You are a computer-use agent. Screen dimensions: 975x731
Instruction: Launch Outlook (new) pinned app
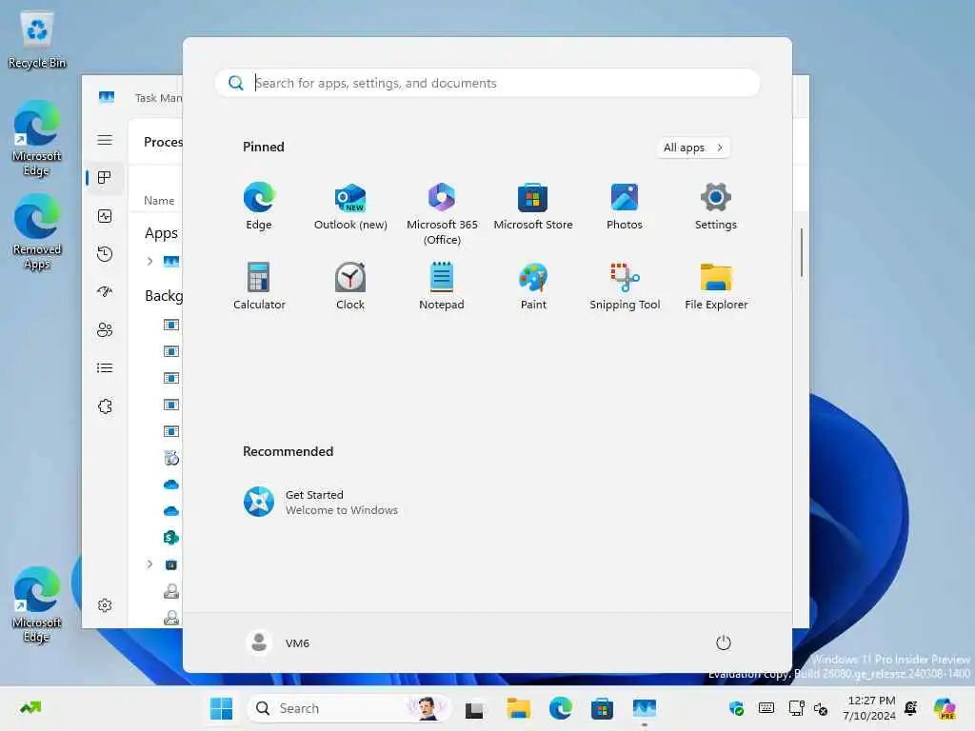point(350,207)
